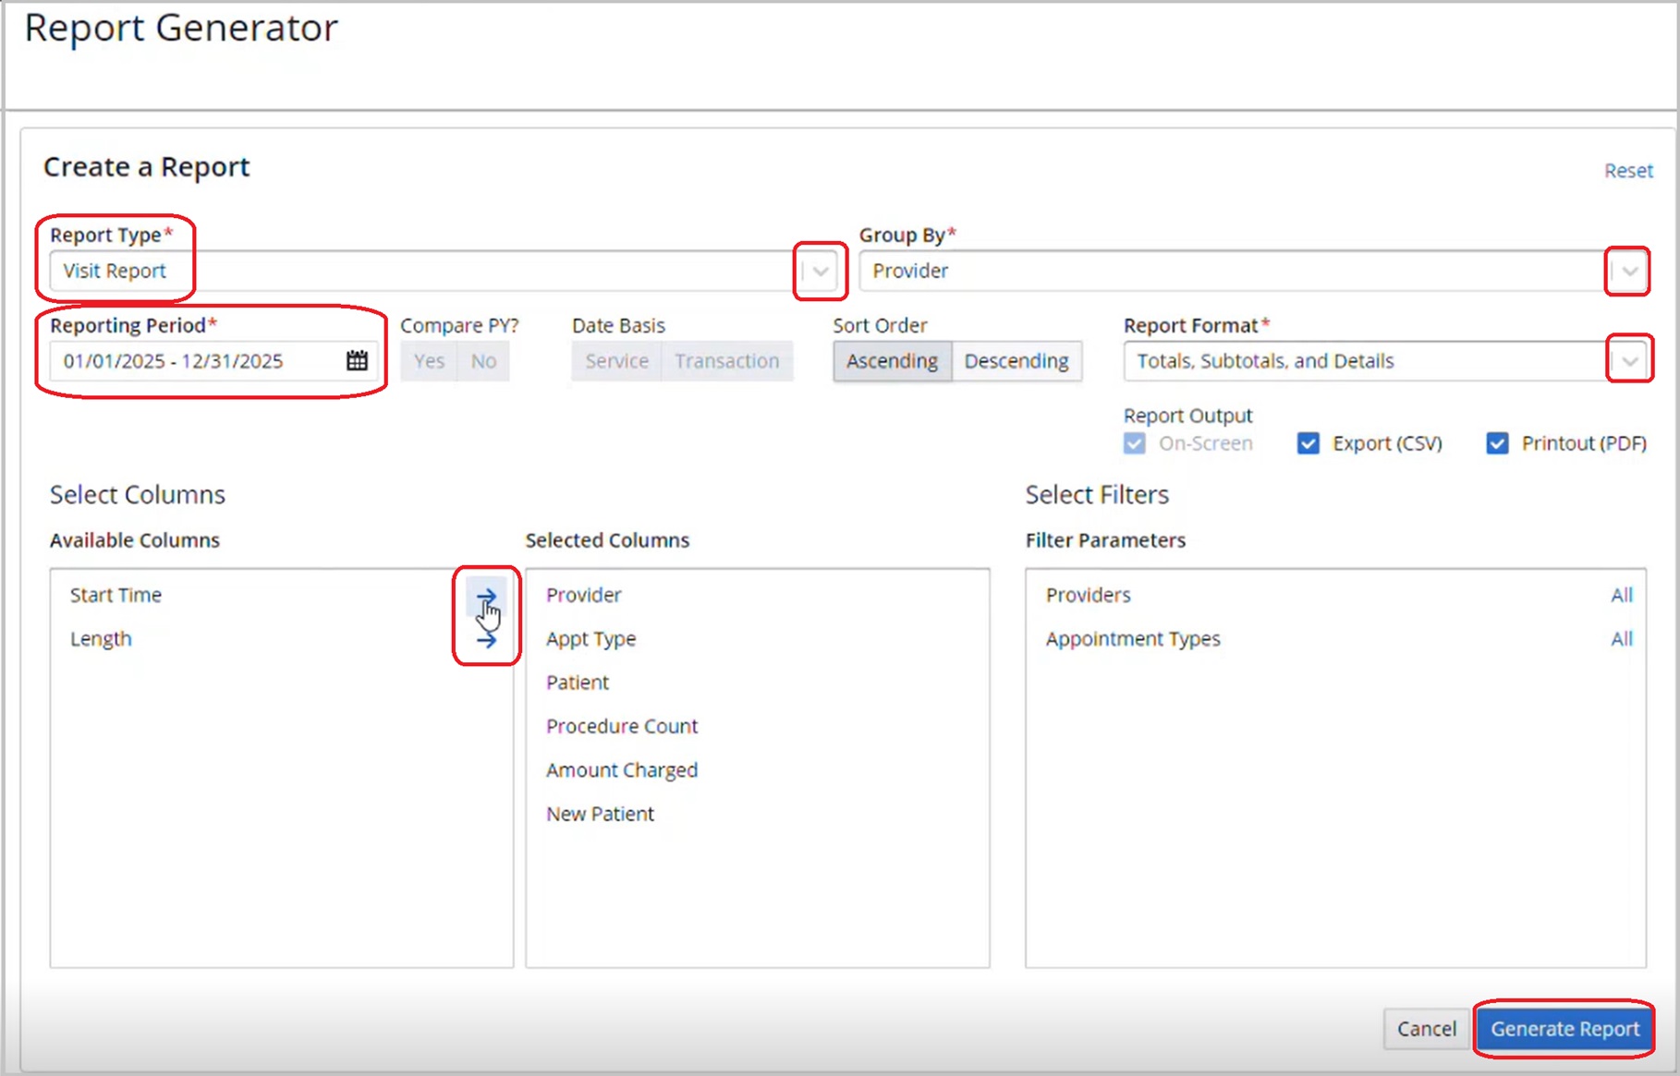Screen dimensions: 1680x1076
Task: Select Ascending sort order
Action: 892,361
